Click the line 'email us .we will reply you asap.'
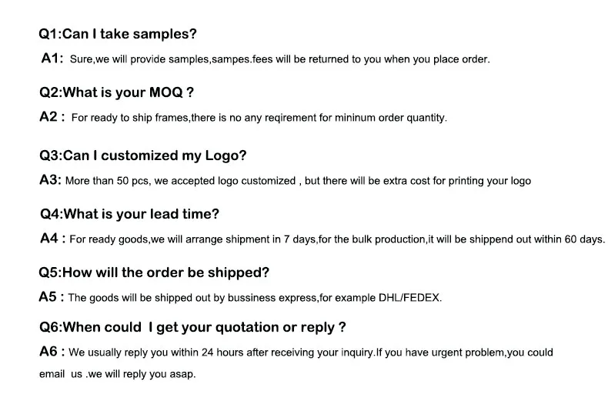 117,374
